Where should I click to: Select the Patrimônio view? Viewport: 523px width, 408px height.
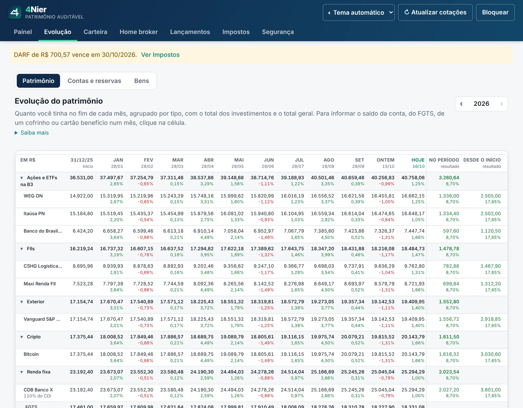point(38,81)
